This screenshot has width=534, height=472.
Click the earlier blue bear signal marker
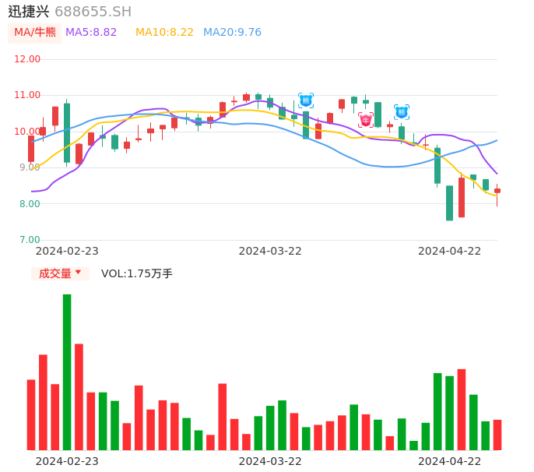[306, 100]
